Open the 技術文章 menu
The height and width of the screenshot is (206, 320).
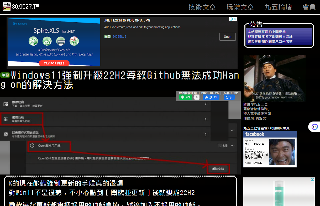(202, 7)
